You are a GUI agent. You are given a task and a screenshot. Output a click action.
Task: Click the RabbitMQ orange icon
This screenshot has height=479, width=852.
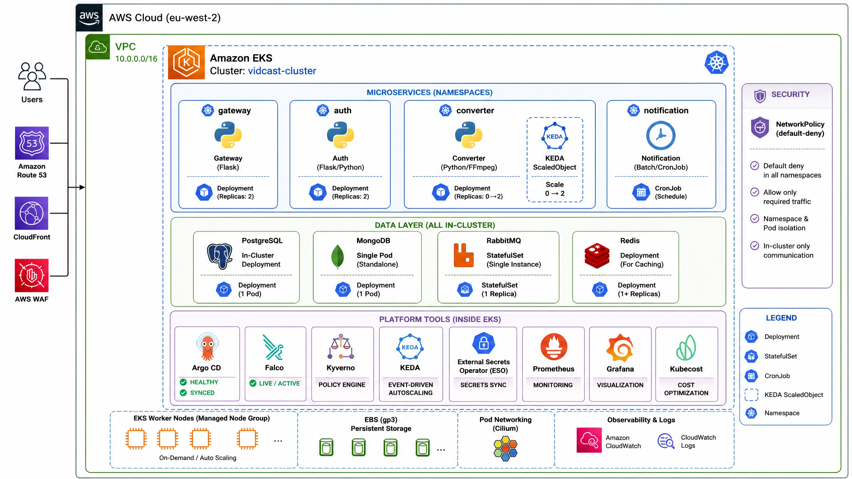(464, 255)
